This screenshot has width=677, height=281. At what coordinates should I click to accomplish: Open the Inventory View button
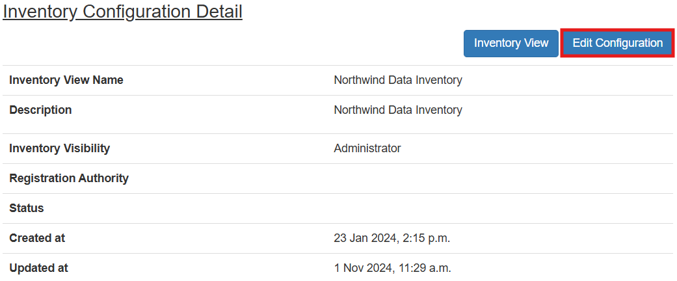[x=511, y=44]
